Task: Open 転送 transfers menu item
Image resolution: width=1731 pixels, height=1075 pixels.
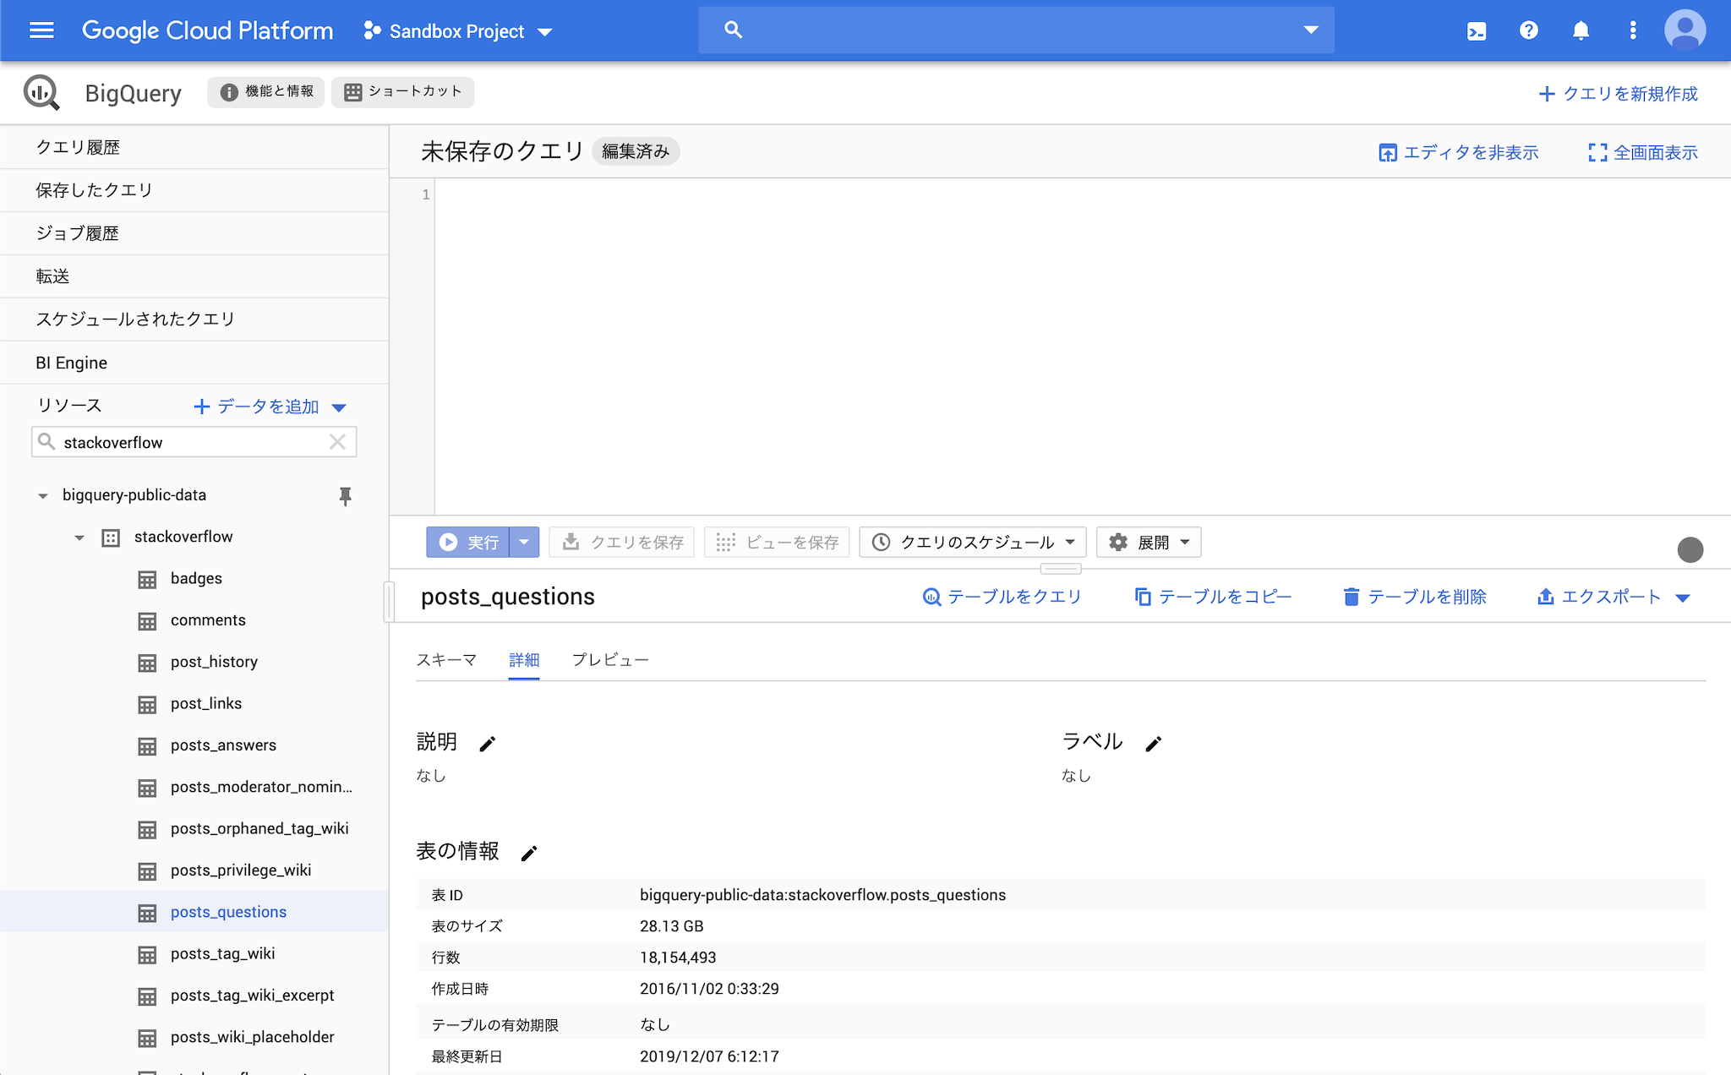Action: point(194,276)
